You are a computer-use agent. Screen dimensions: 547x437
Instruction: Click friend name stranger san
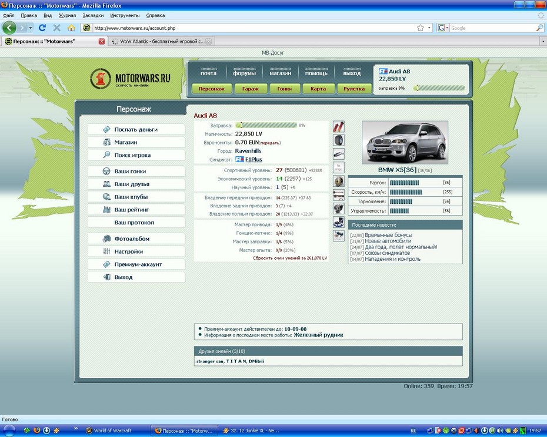(x=210, y=361)
